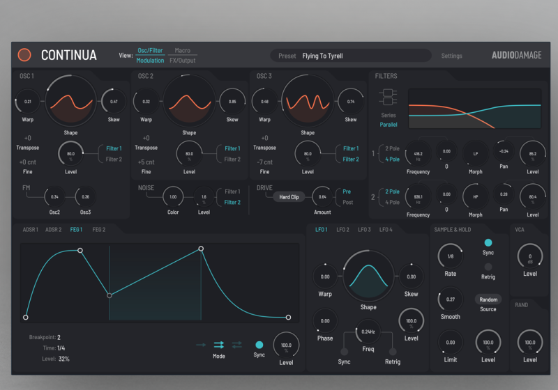Click the Breakpoint Level 32% value

[x=64, y=359]
